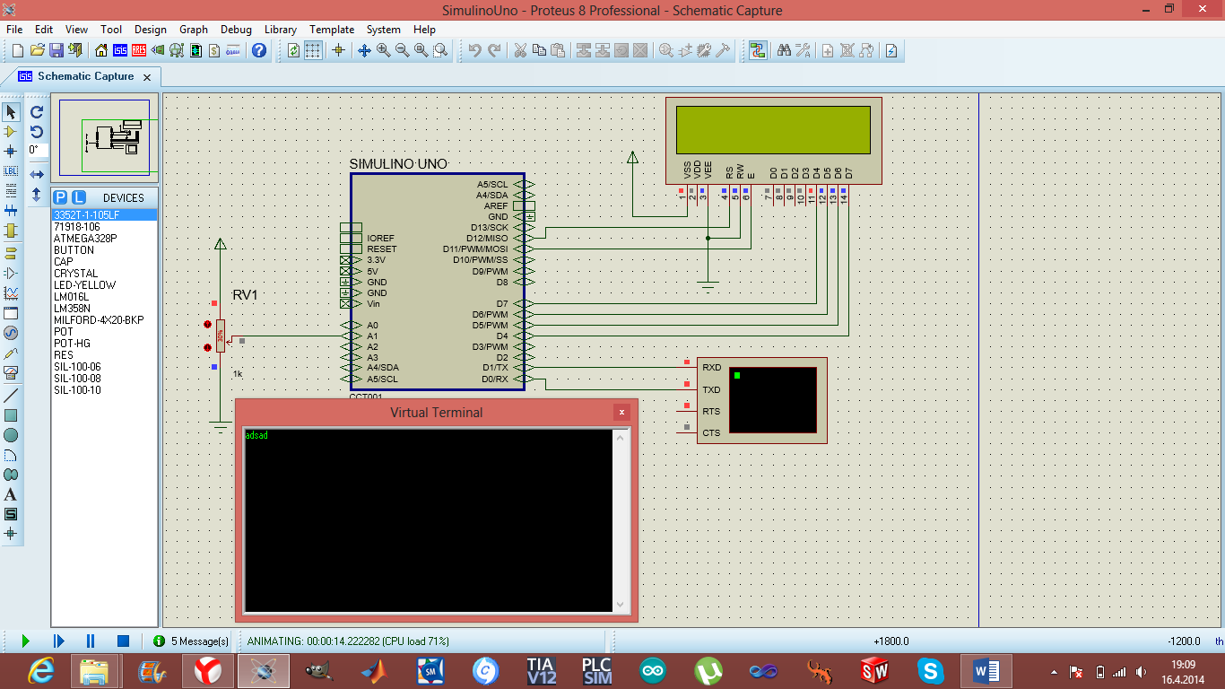Screen dimensions: 1225x689
Task: Choose the Graph Mode tool
Action: tap(11, 293)
